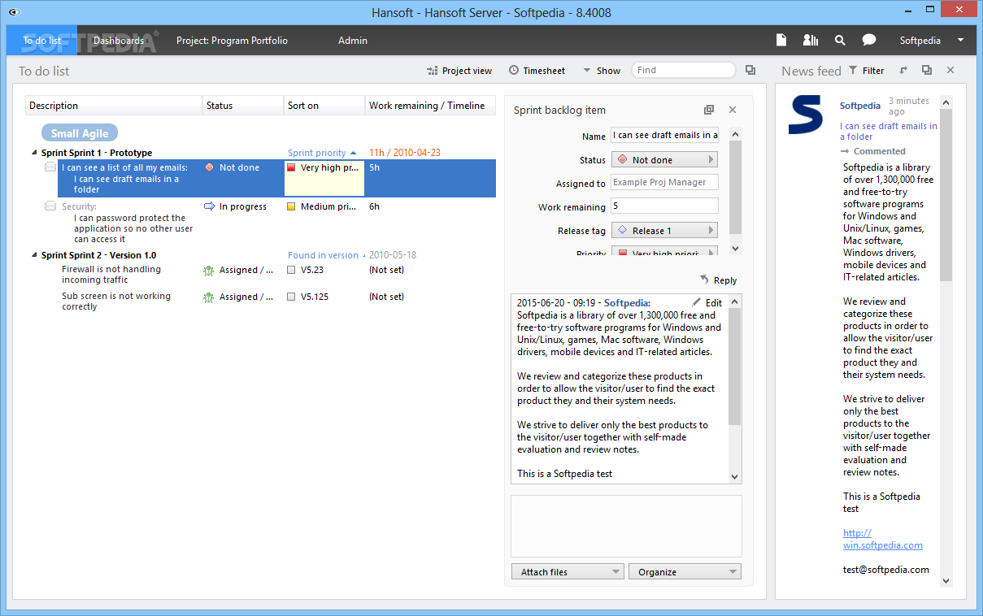This screenshot has width=983, height=616.
Task: Click the Sort on column header
Action: [x=324, y=106]
